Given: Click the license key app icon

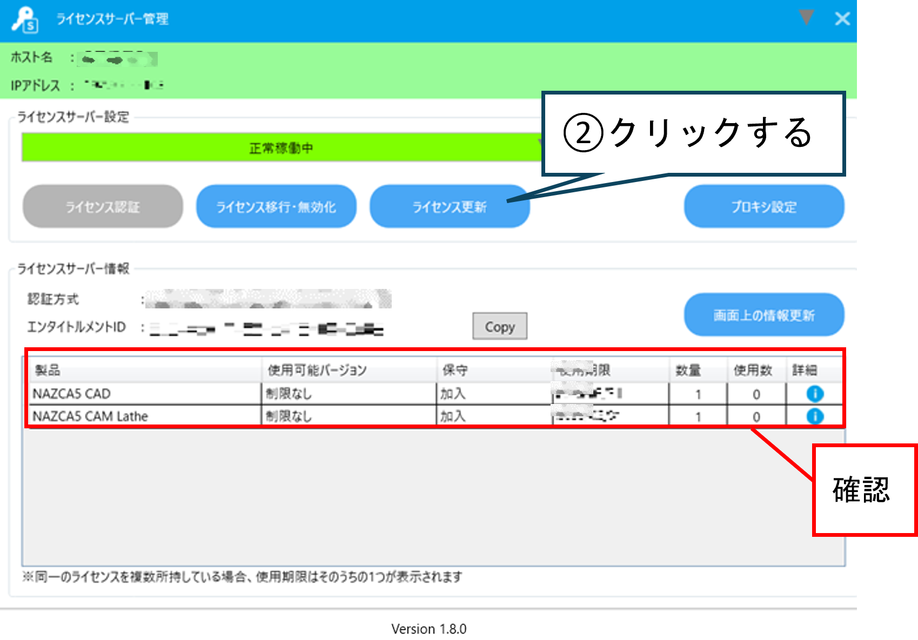Looking at the screenshot, I should 25,19.
